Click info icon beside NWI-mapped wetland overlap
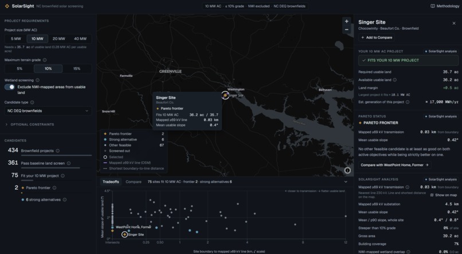 coord(408,252)
